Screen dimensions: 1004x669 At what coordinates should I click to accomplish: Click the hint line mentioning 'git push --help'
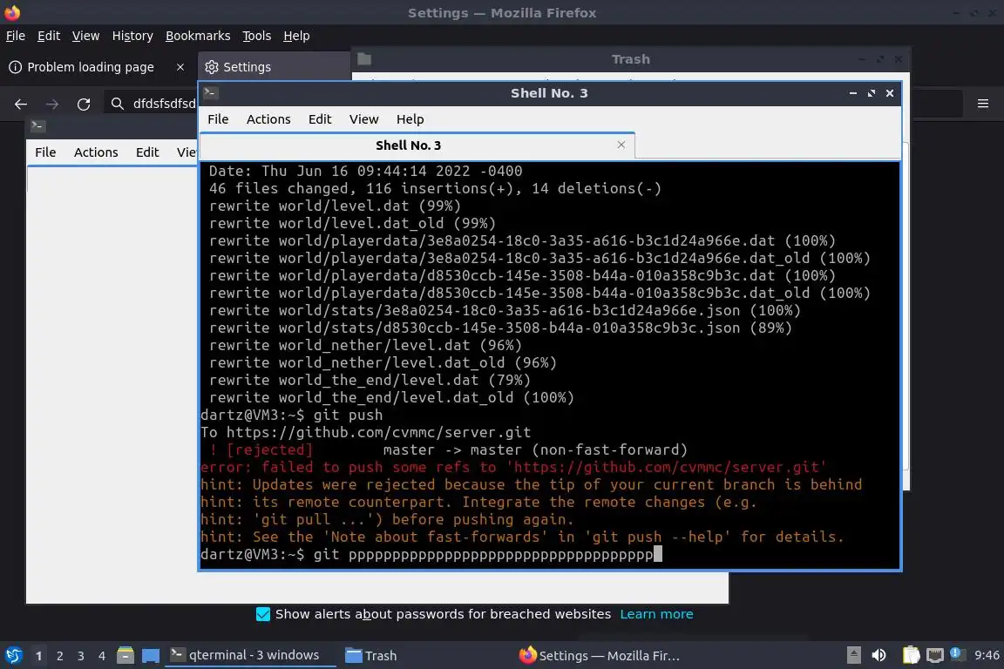coord(522,537)
